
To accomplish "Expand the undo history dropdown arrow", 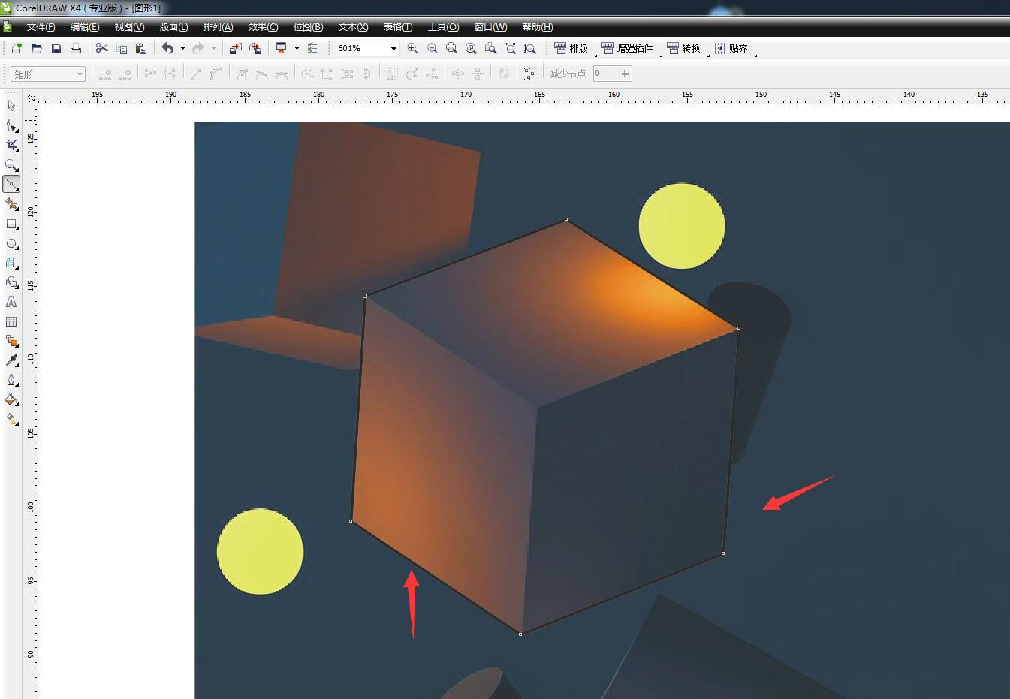I will coord(182,49).
